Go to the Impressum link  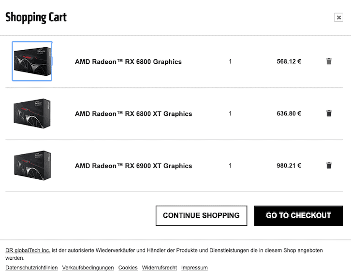(194, 268)
